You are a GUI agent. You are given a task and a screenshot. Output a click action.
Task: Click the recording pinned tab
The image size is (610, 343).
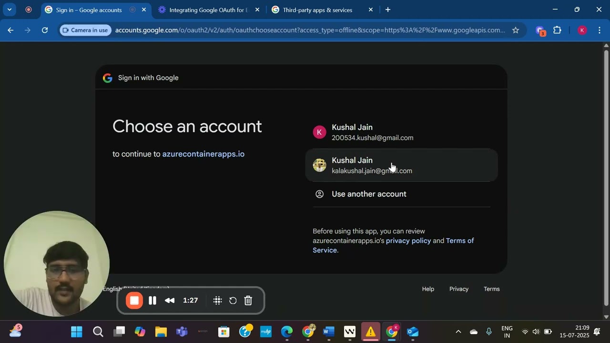pyautogui.click(x=29, y=10)
